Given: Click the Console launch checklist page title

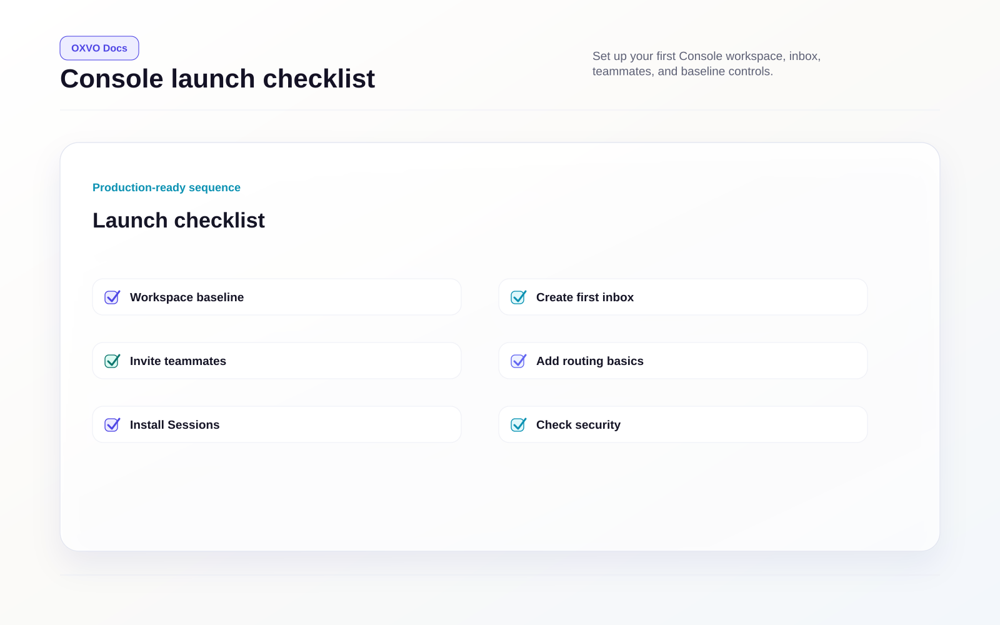Looking at the screenshot, I should point(217,79).
